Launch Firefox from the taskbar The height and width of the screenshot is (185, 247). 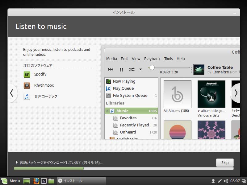pos(36,181)
